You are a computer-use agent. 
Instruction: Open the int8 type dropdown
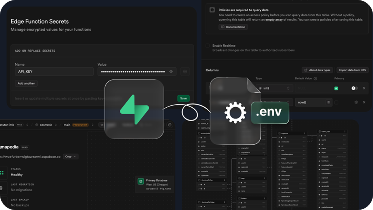[274, 88]
